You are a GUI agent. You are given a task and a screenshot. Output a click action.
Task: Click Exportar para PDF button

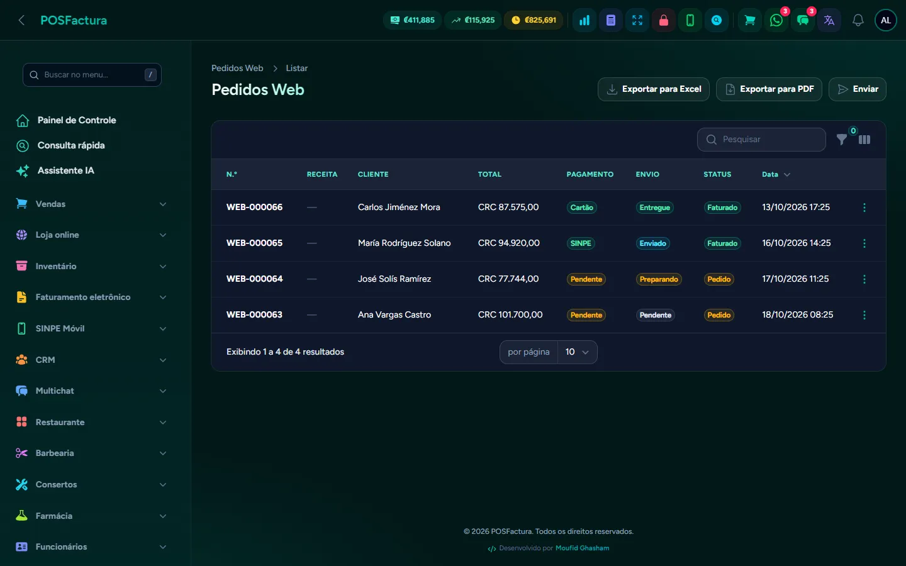[x=769, y=89]
